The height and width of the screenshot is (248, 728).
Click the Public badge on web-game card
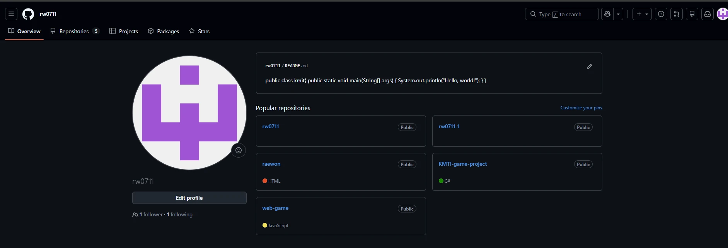(407, 209)
